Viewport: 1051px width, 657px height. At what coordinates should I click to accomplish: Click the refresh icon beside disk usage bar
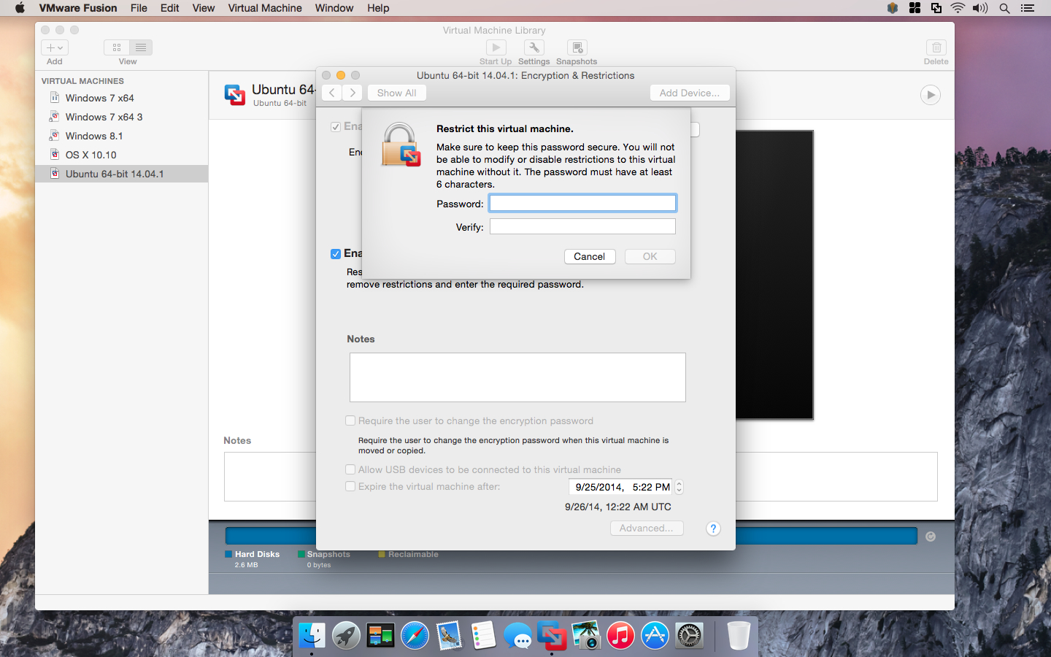[931, 537]
